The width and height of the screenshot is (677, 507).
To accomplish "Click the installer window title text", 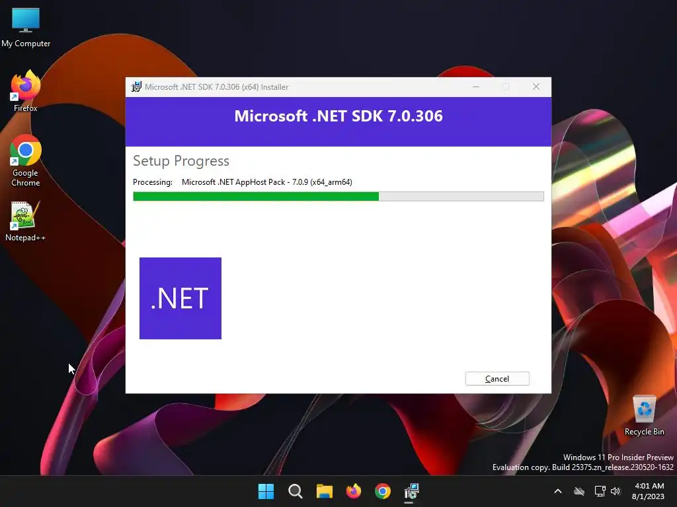I will pos(216,86).
